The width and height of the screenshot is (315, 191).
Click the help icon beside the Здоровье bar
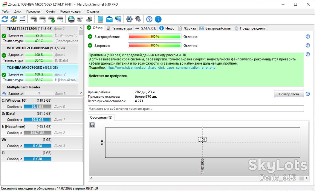[x=308, y=46]
